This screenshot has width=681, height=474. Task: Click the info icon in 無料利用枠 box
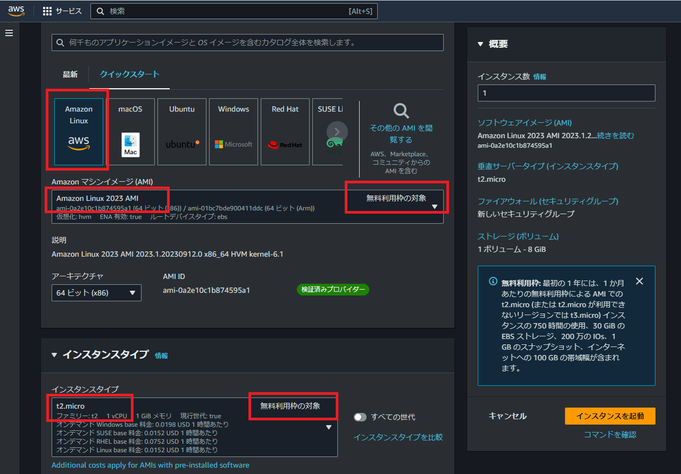(493, 282)
